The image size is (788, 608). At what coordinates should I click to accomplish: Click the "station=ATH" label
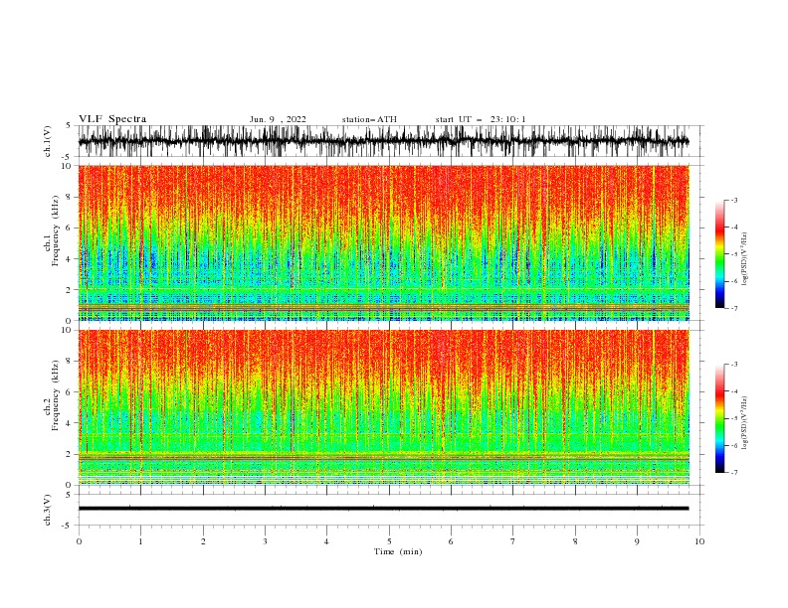point(369,119)
